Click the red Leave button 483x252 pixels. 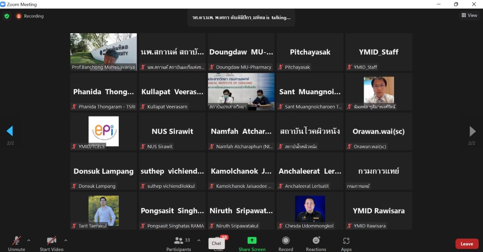coord(467,244)
